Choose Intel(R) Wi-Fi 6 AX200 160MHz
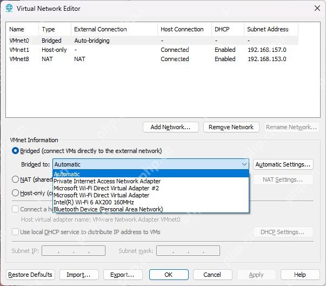Image resolution: width=326 pixels, height=286 pixels. [x=151, y=202]
